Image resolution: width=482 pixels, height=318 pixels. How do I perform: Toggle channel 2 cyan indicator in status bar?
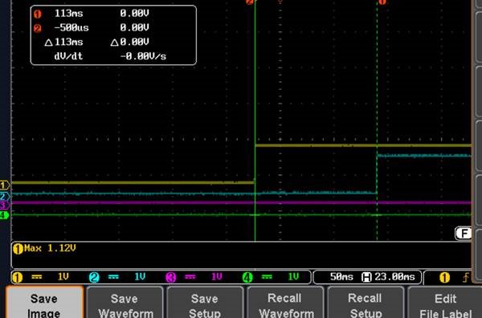[94, 277]
